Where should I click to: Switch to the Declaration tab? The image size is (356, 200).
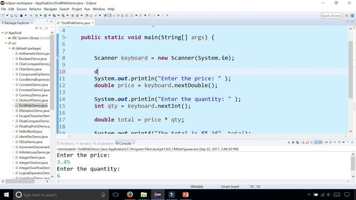click(103, 143)
